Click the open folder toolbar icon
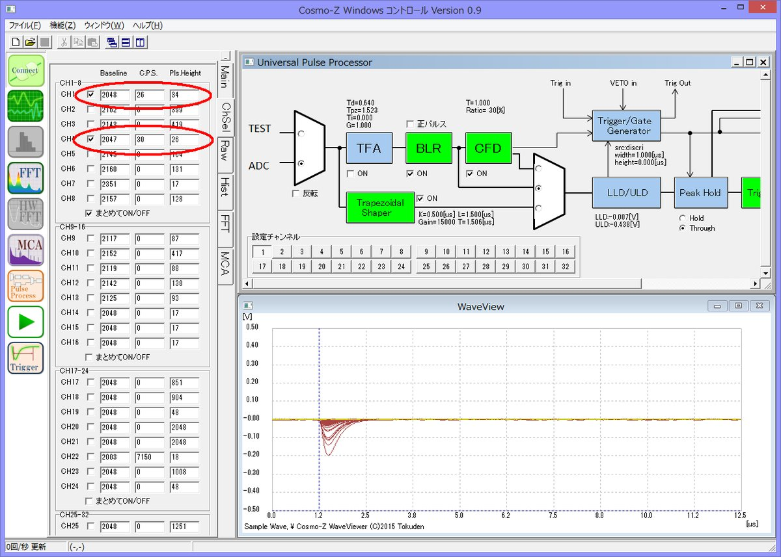 tap(30, 42)
